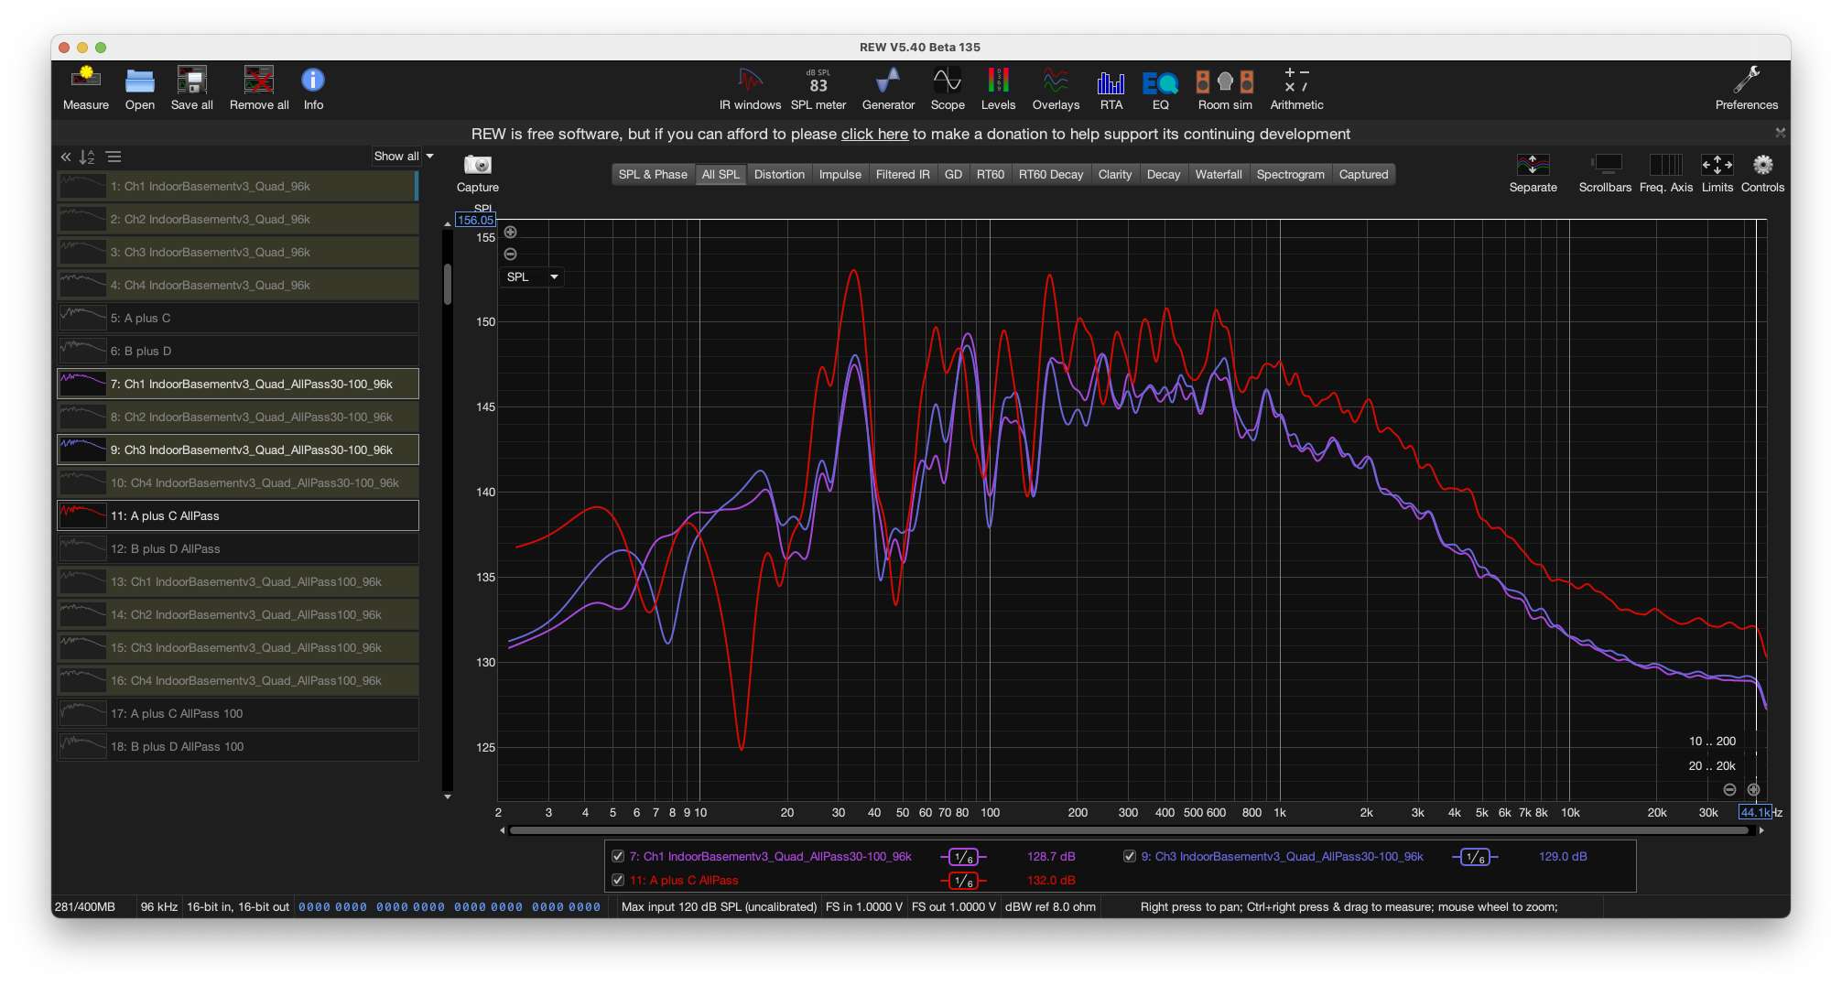Open graph Limits dialog
This screenshot has height=986, width=1842.
tap(1717, 173)
